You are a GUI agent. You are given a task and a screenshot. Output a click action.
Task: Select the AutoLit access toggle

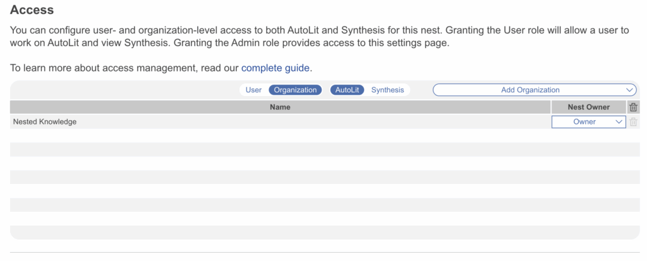(347, 90)
